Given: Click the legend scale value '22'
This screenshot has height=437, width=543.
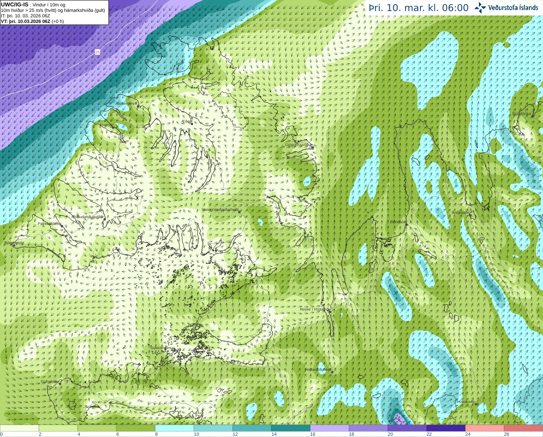Looking at the screenshot, I should 429,434.
